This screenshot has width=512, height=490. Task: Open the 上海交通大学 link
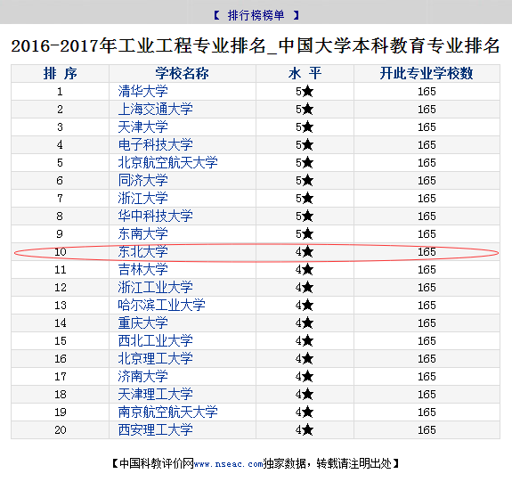[x=155, y=109]
